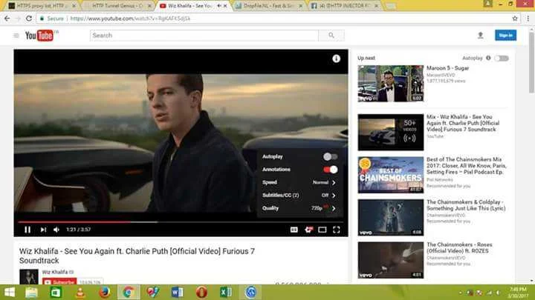Switch to the HTTP Tunnel Genius tab
The height and width of the screenshot is (300, 535).
click(x=117, y=6)
